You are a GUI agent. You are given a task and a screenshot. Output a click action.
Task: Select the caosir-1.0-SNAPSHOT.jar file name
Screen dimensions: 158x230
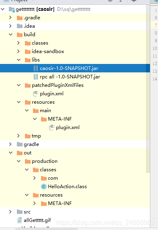[69, 68]
